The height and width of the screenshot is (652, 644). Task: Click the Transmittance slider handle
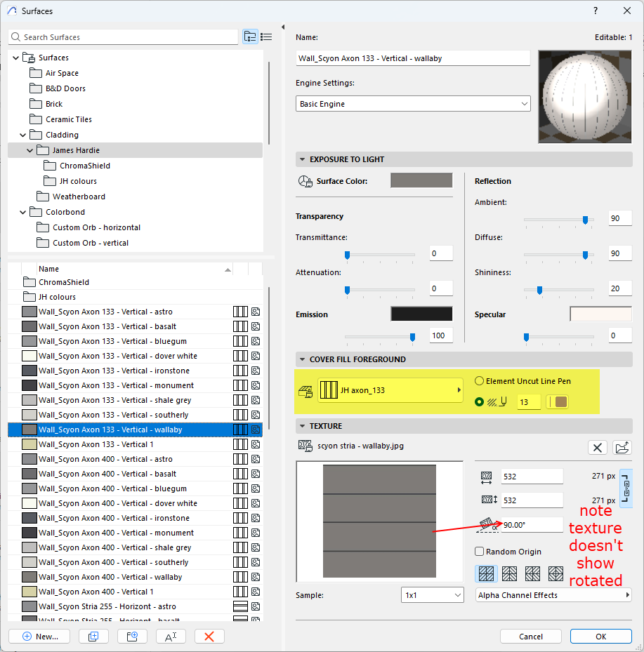(348, 255)
